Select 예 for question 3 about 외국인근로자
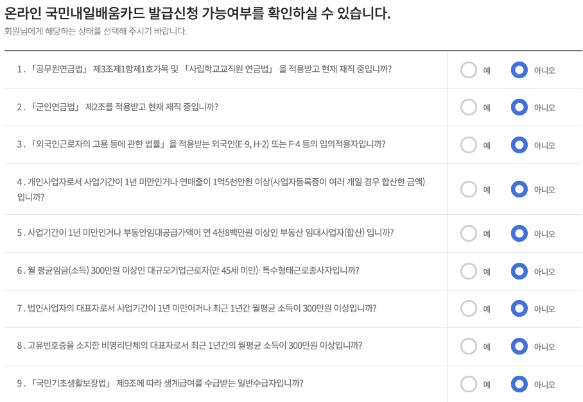 tap(469, 145)
